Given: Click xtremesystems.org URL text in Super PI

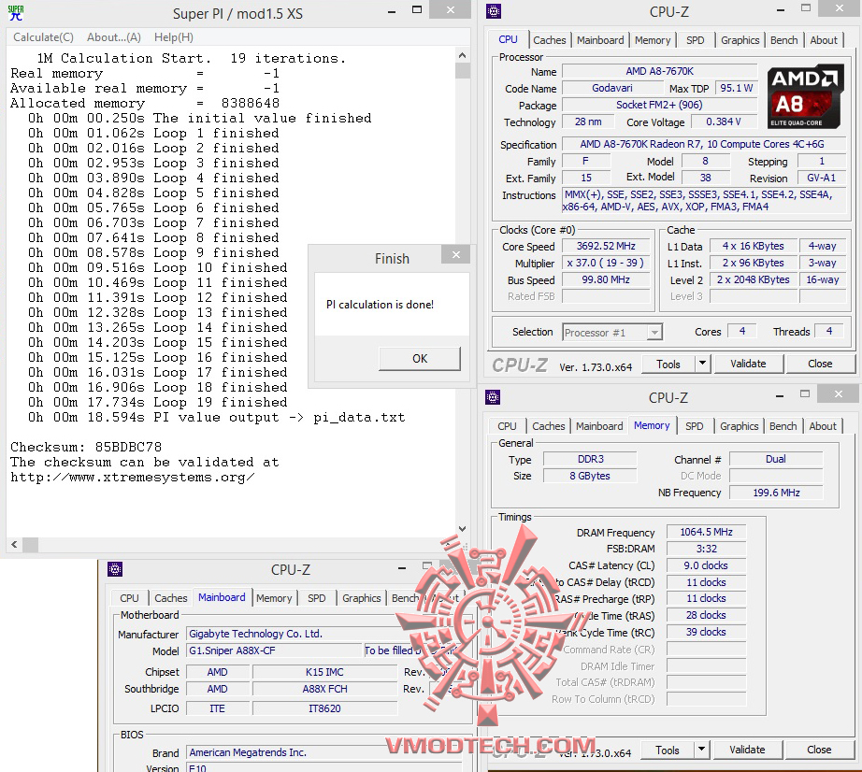Looking at the screenshot, I should pyautogui.click(x=132, y=477).
